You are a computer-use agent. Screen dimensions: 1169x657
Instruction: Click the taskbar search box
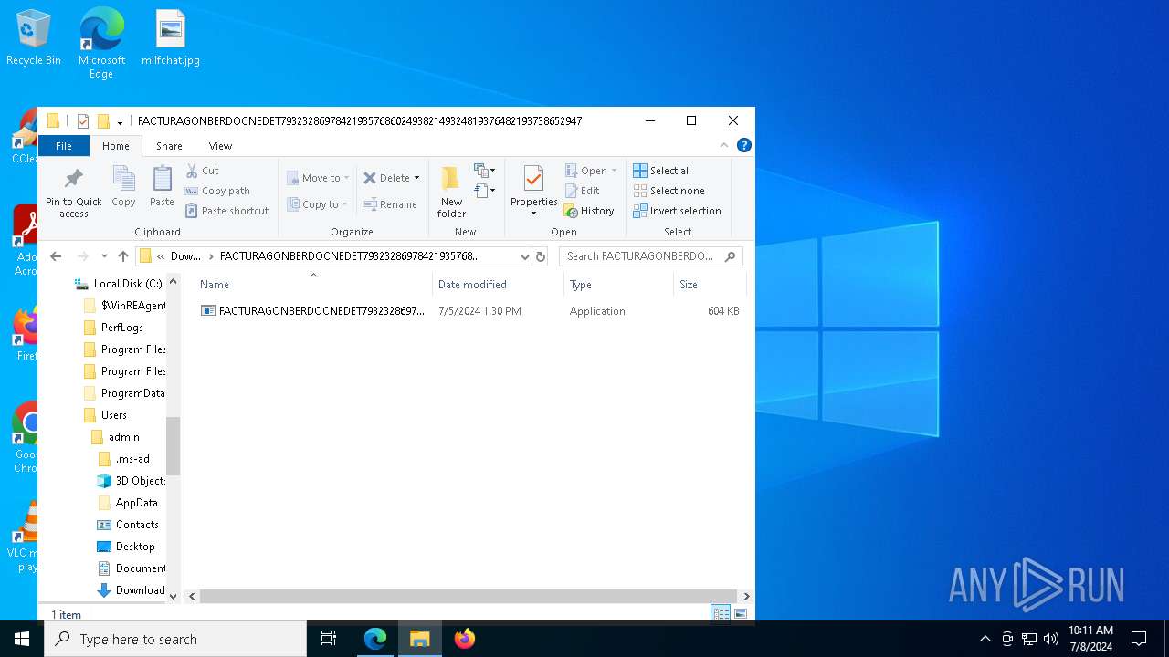pos(175,639)
